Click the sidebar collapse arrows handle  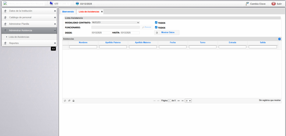pyautogui.click(x=53, y=49)
